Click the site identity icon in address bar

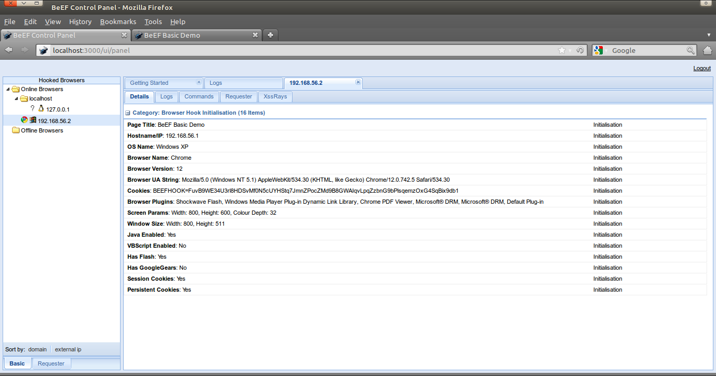44,50
